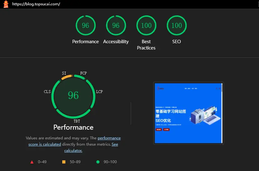Open the final page screenshot thumbnail
Viewport: 259px width, 171px height.
pos(189,113)
